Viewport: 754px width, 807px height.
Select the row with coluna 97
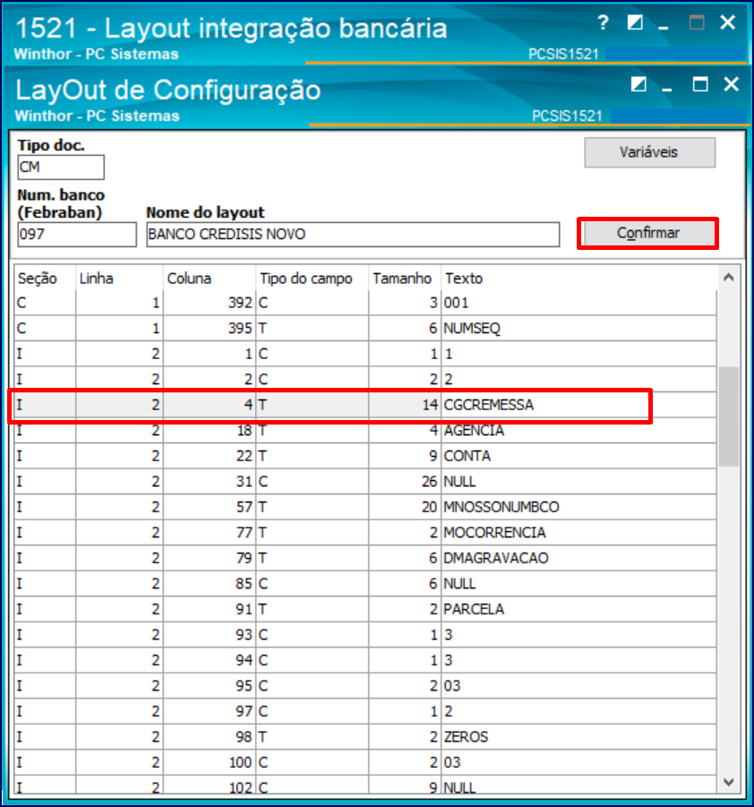(x=365, y=711)
